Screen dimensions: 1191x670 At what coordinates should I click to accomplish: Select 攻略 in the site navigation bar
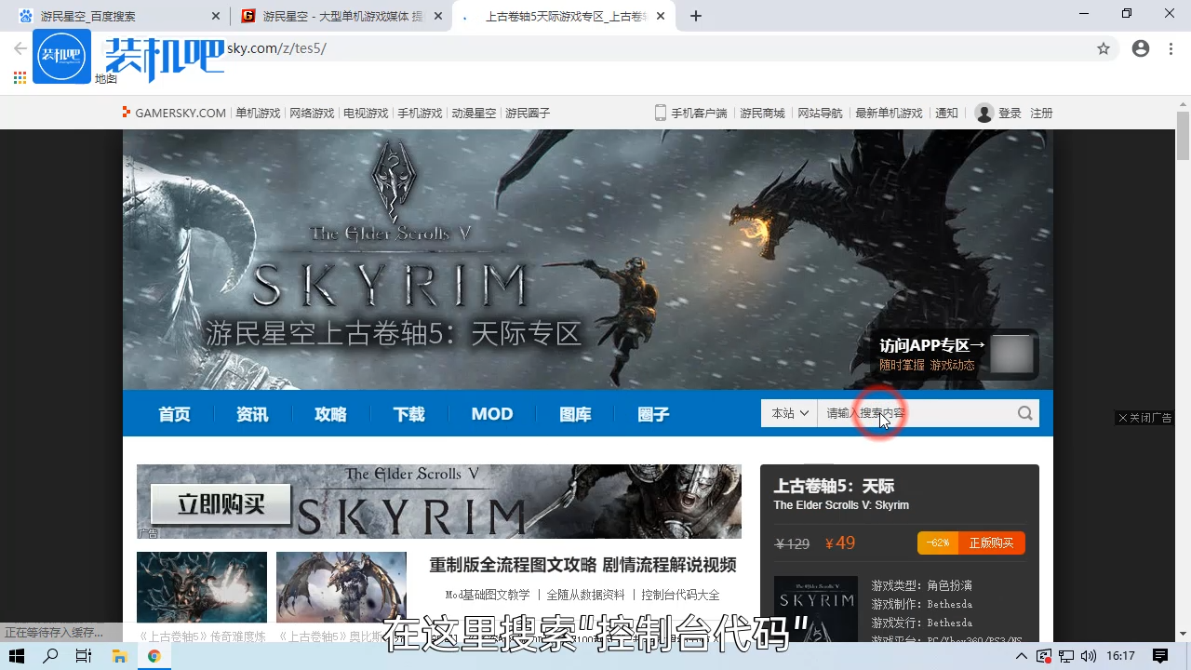(329, 414)
